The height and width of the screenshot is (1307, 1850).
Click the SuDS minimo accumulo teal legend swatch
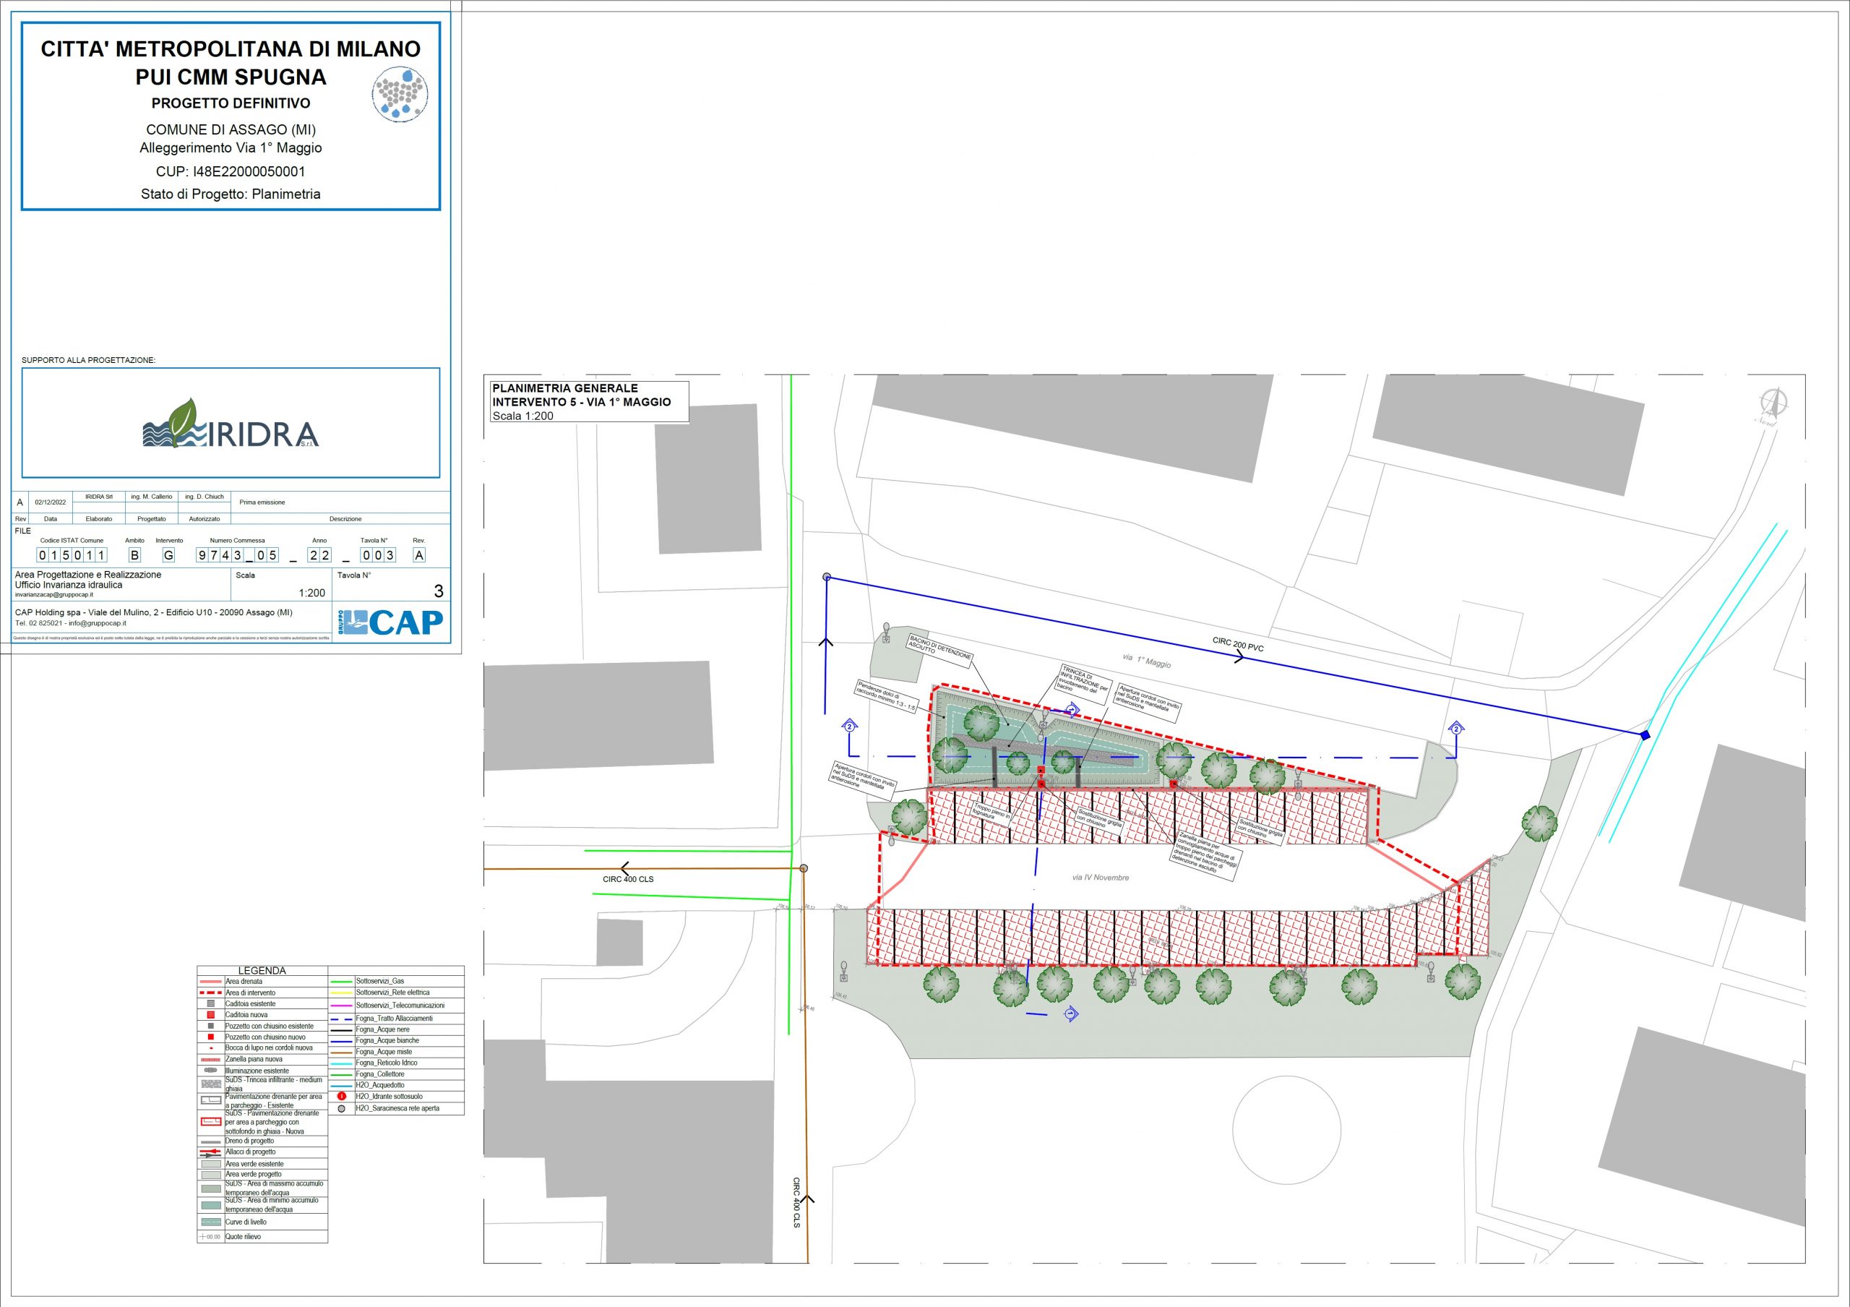(x=210, y=1206)
